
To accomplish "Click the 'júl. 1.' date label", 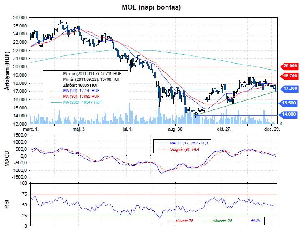I will (128, 129).
